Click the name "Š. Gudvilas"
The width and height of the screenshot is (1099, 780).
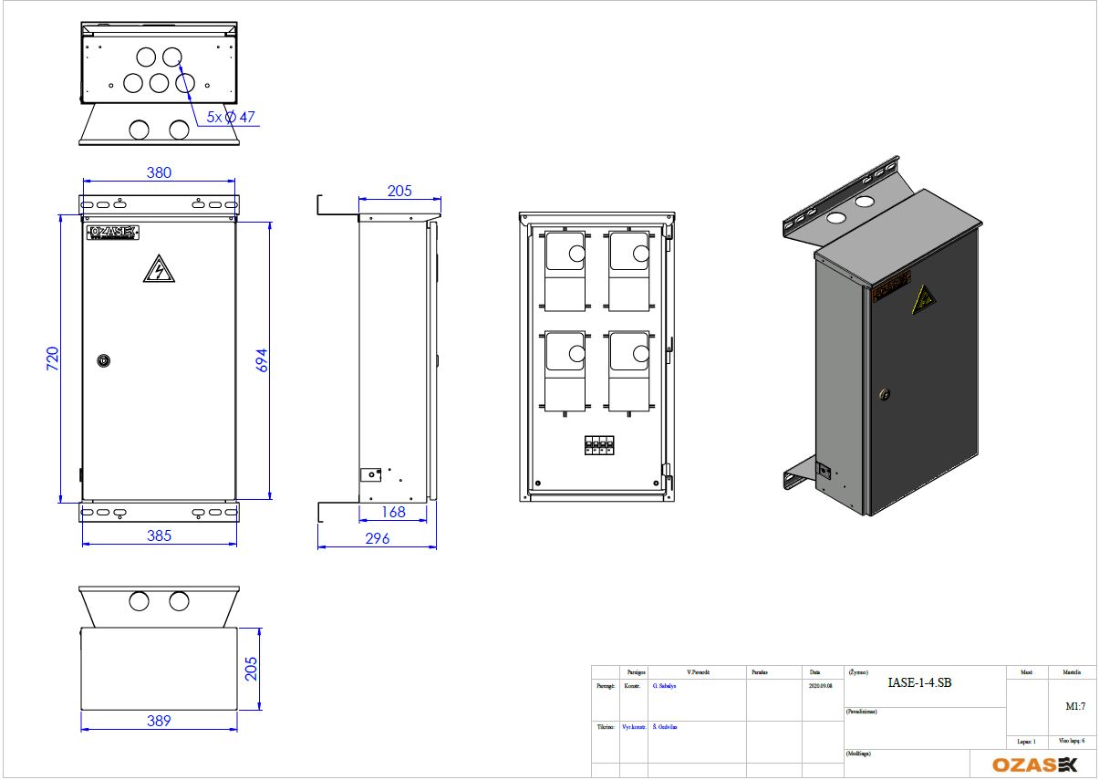coord(666,727)
